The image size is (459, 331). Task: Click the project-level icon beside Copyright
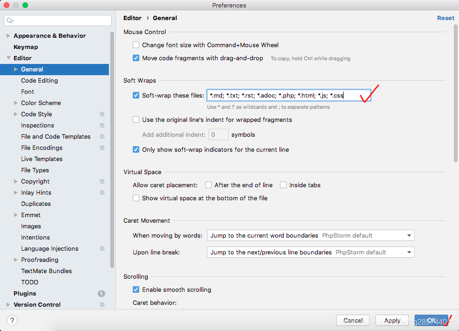coord(102,182)
